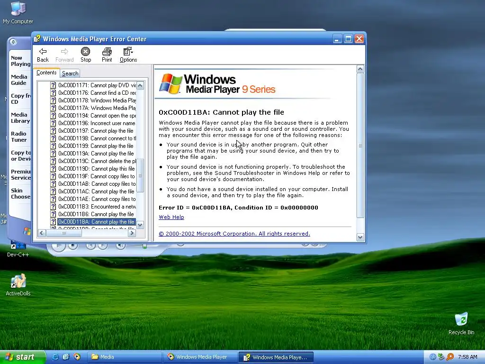The image size is (485, 364).
Task: Switch to Windows Media Player taskbar button
Action: 200,357
